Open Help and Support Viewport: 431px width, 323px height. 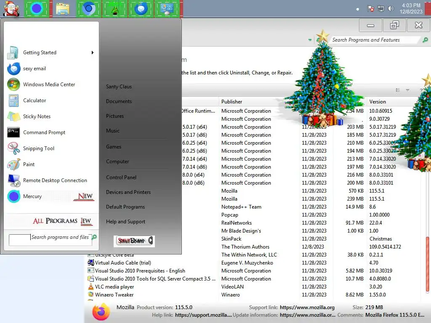pos(125,222)
